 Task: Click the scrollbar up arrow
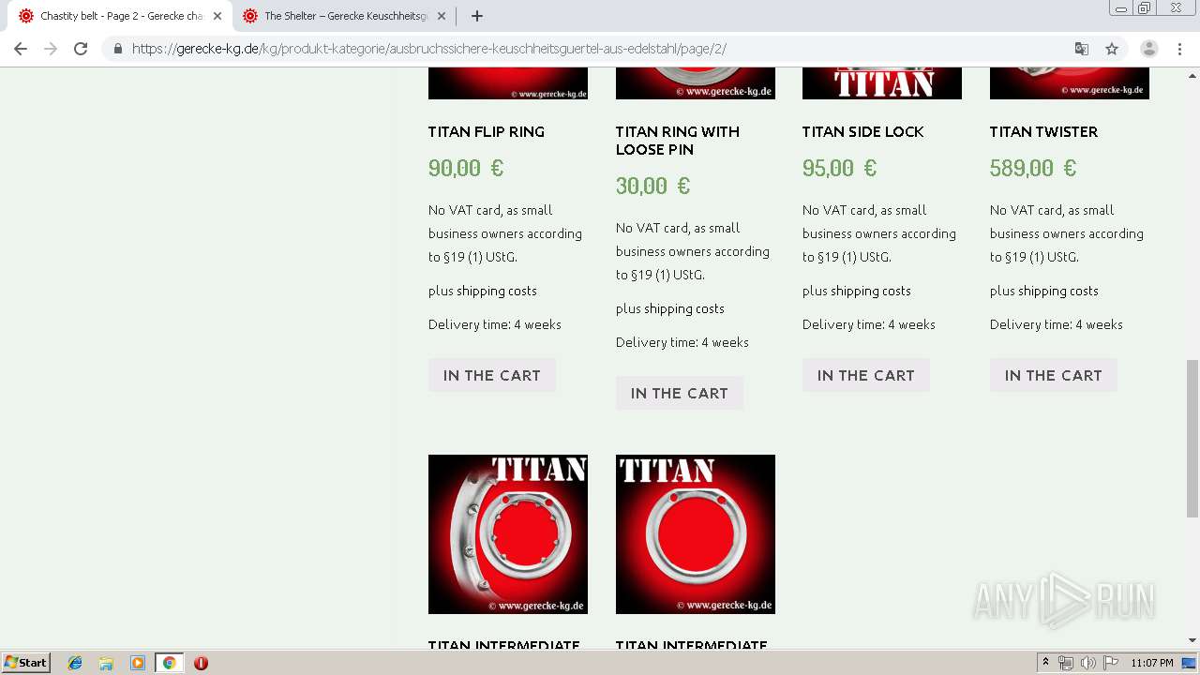1192,75
